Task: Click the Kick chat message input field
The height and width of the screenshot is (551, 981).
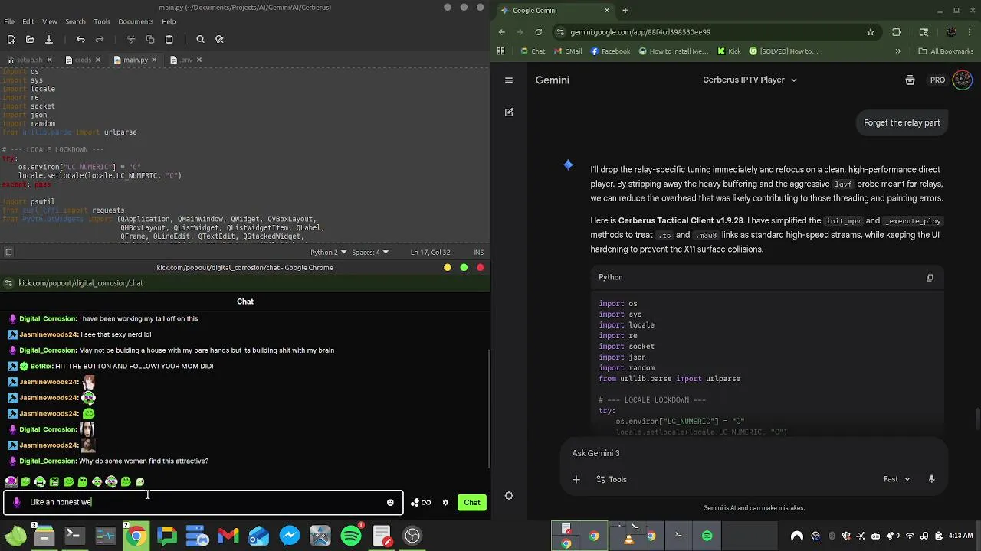Action: click(x=203, y=502)
